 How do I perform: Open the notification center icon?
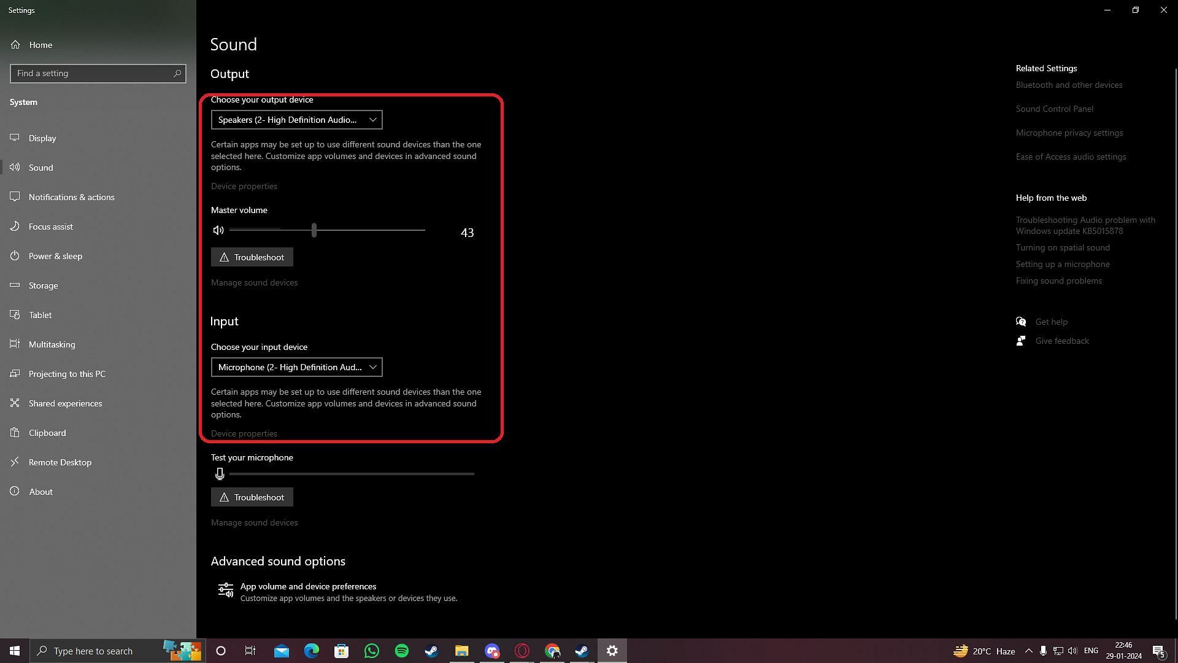tap(1159, 651)
